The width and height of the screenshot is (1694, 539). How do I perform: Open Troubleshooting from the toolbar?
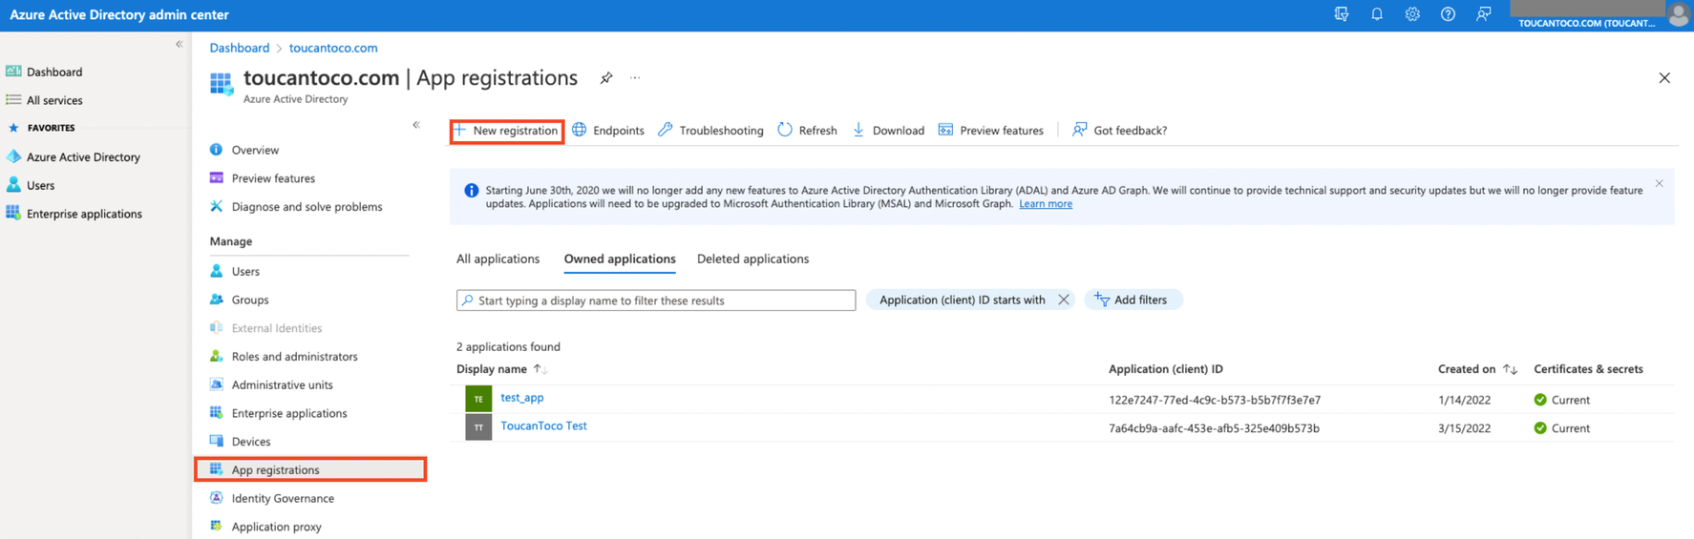tap(711, 131)
